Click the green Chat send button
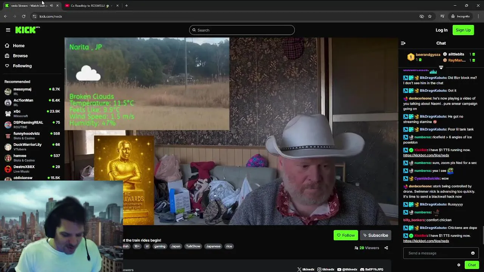The width and height of the screenshot is (484, 272). [x=472, y=265]
